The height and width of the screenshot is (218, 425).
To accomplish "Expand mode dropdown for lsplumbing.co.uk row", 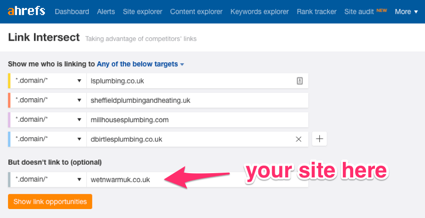I will point(48,81).
